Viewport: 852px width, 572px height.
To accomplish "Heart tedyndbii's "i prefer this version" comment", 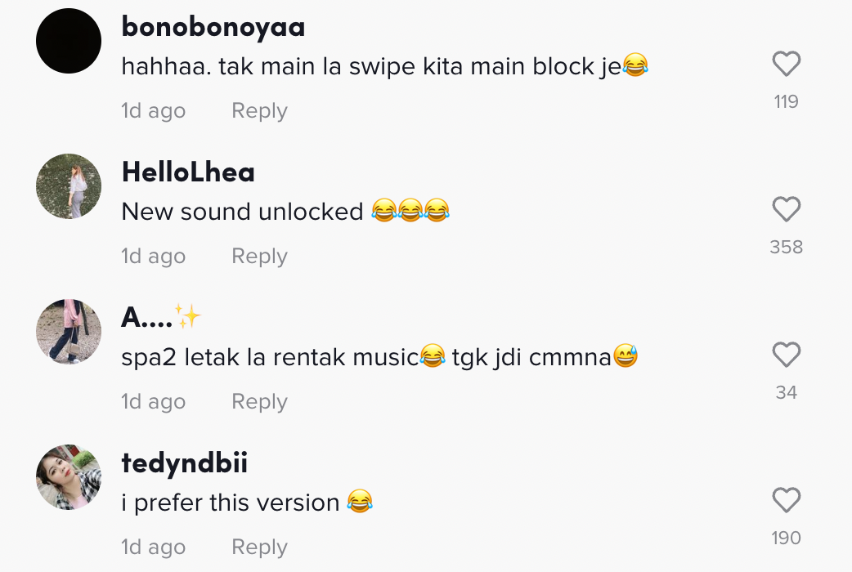I will point(786,501).
